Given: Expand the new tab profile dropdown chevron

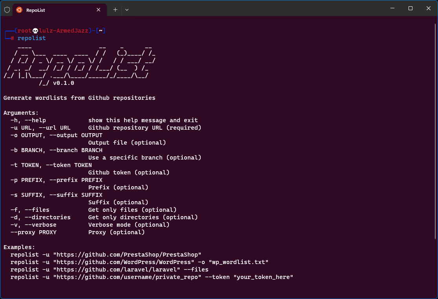Looking at the screenshot, I should (127, 10).
